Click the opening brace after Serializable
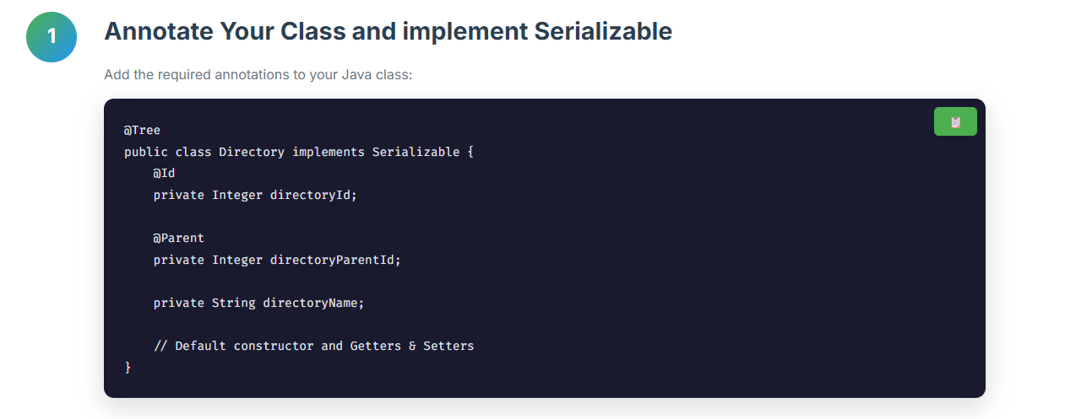This screenshot has width=1081, height=419. (x=470, y=152)
